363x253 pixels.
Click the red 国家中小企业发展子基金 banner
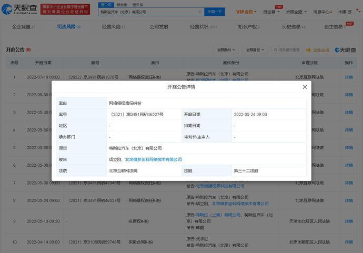pos(65,9)
